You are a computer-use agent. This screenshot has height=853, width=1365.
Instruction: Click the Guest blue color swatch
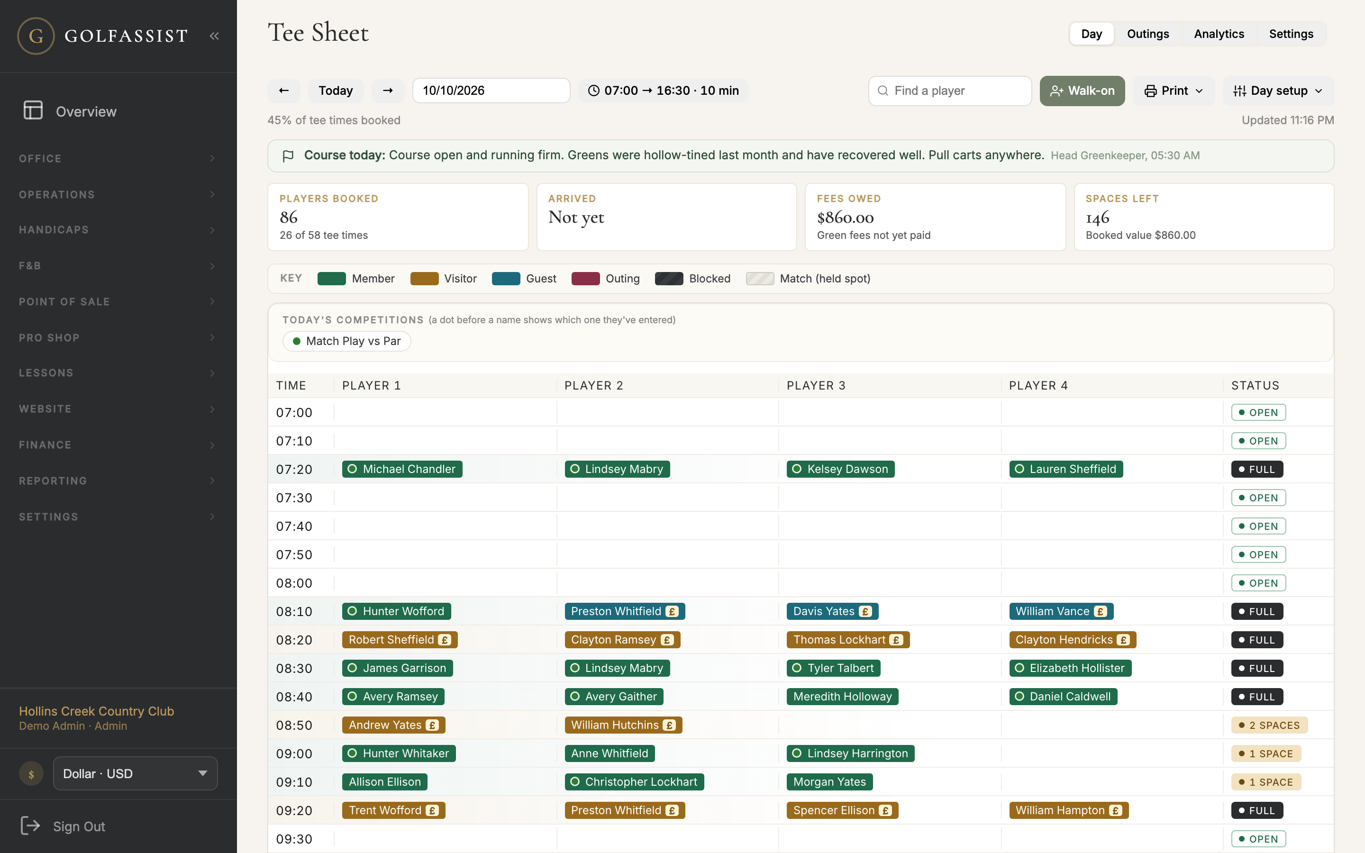506,279
